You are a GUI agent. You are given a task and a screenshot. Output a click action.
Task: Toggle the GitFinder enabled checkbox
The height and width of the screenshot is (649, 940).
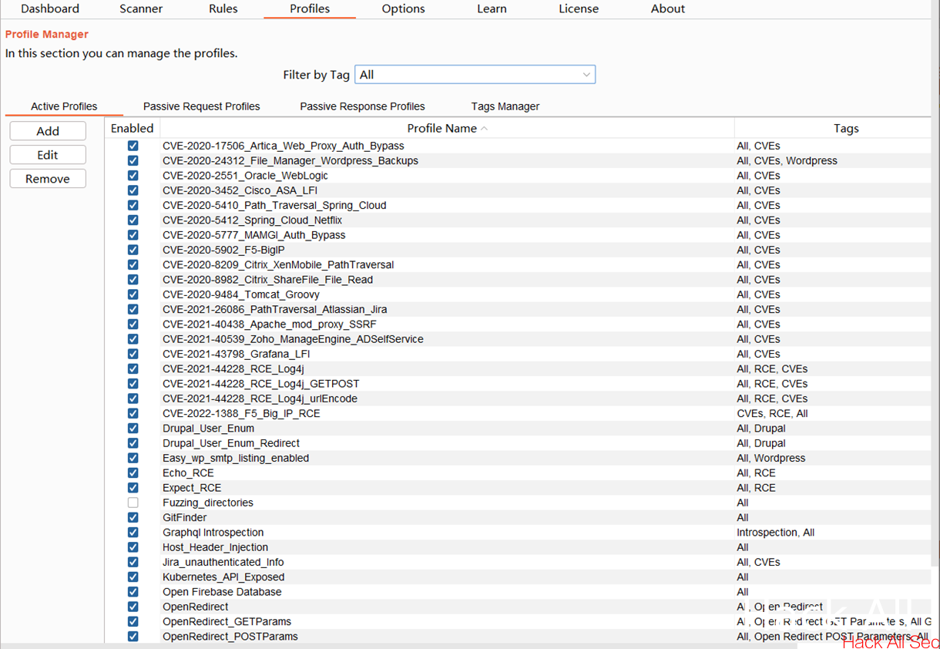(x=133, y=517)
